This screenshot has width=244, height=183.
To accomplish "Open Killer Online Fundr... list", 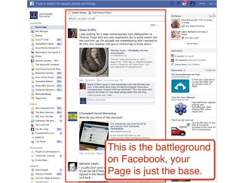I will [x=45, y=77].
